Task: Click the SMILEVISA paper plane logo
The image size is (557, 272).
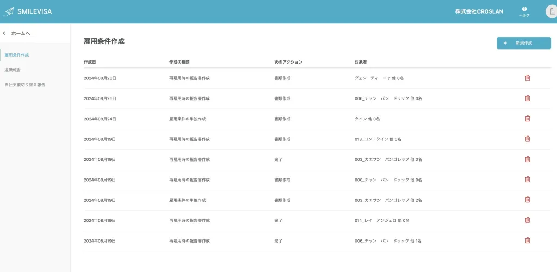Action: pos(9,11)
